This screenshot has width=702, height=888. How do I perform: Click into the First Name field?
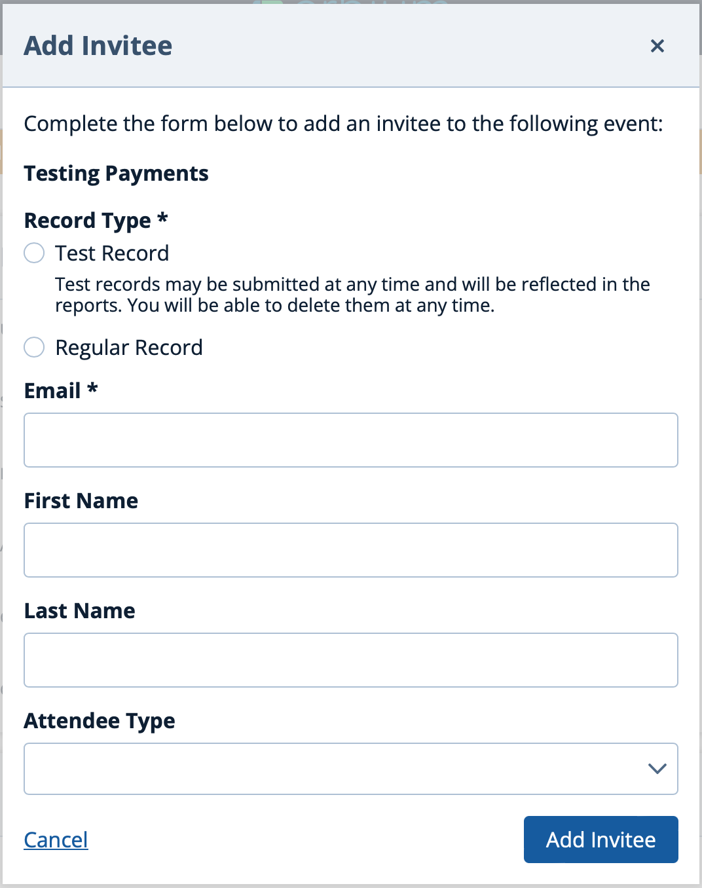[350, 550]
